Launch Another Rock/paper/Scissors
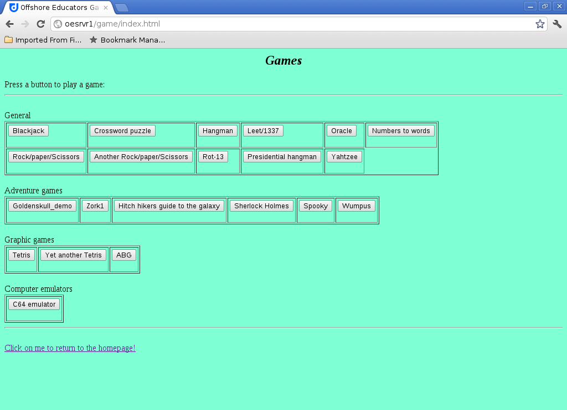 tap(141, 156)
